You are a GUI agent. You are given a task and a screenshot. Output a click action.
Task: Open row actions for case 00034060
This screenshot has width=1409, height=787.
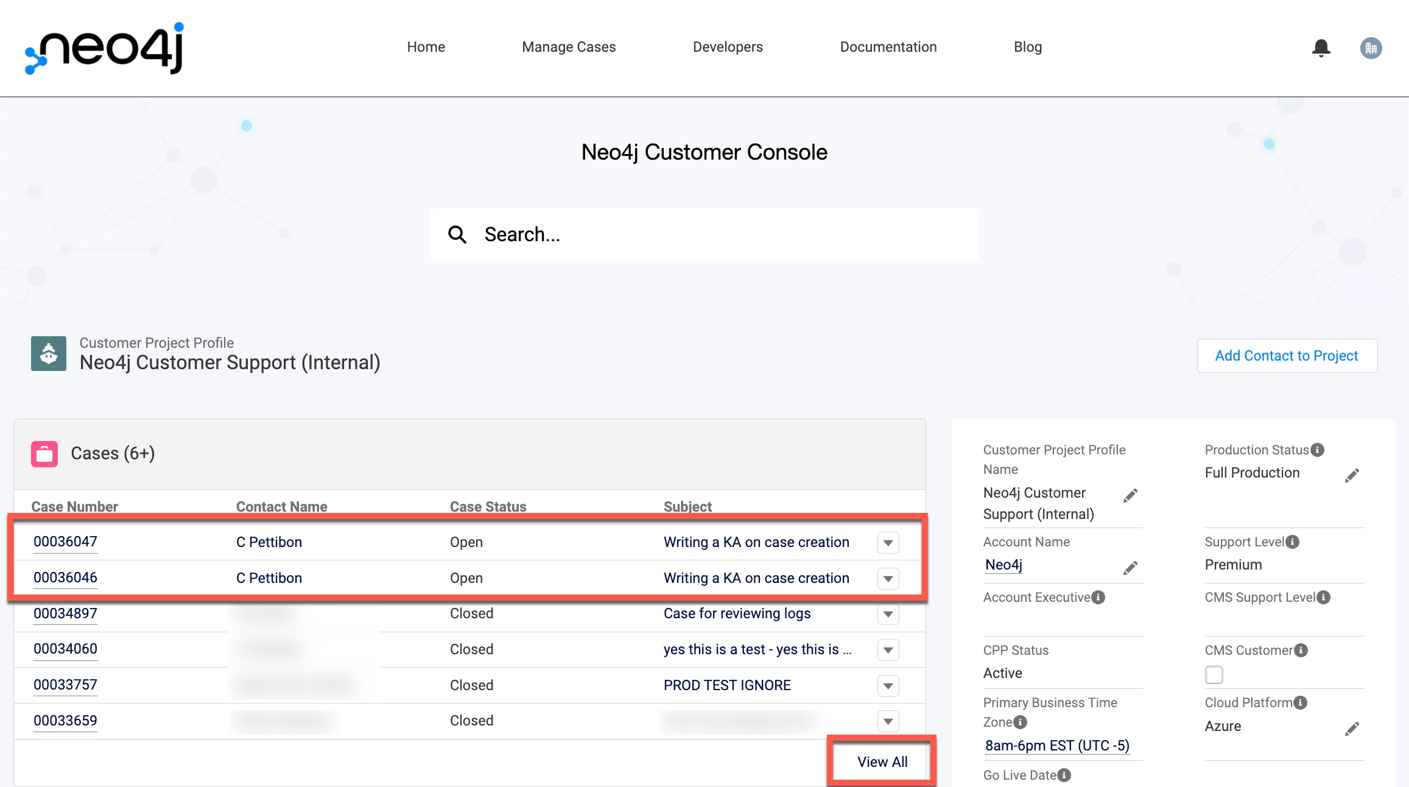click(x=888, y=650)
